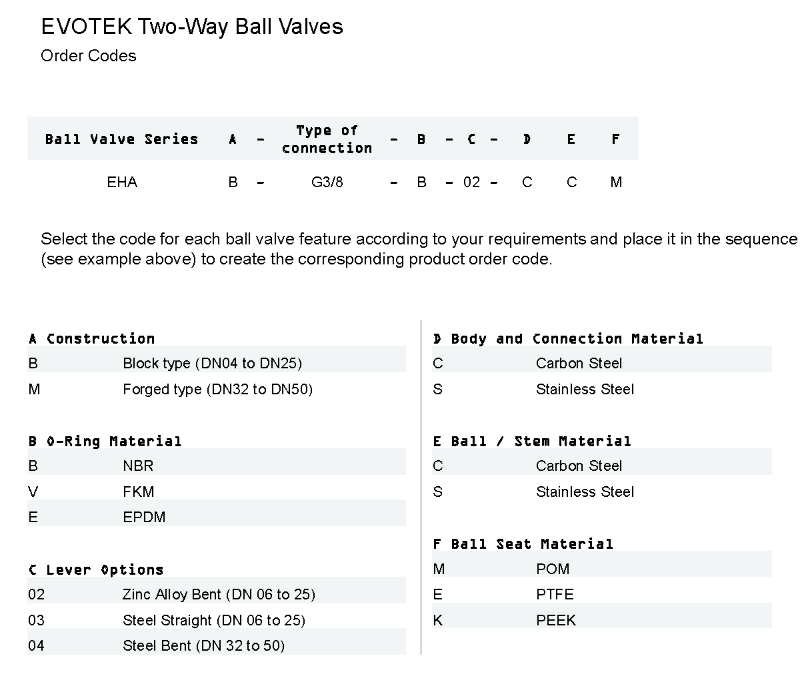Click the B O-Ring Material section heading
The height and width of the screenshot is (678, 806).
(105, 441)
